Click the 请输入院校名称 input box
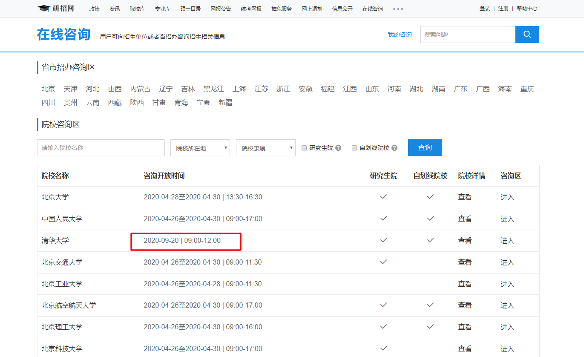 tap(101, 148)
